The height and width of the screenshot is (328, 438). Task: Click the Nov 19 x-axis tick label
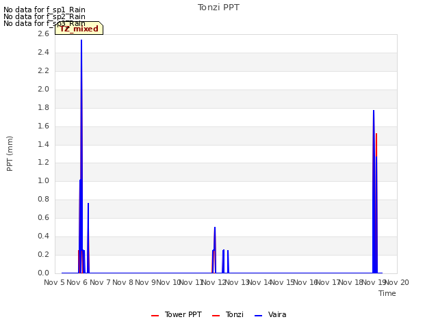(374, 282)
